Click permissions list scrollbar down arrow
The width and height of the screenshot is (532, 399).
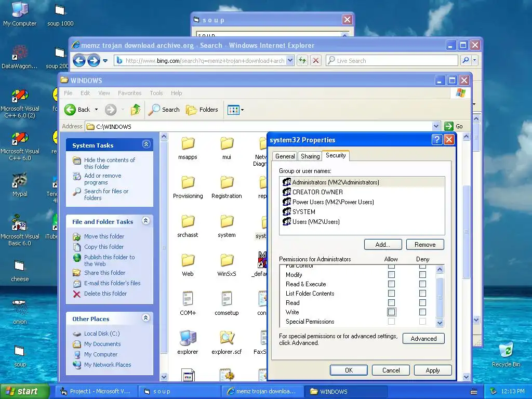440,323
